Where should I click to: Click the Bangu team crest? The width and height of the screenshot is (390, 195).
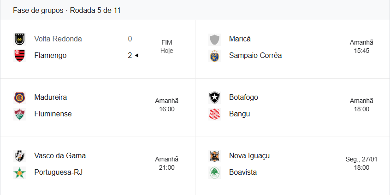pyautogui.click(x=214, y=114)
